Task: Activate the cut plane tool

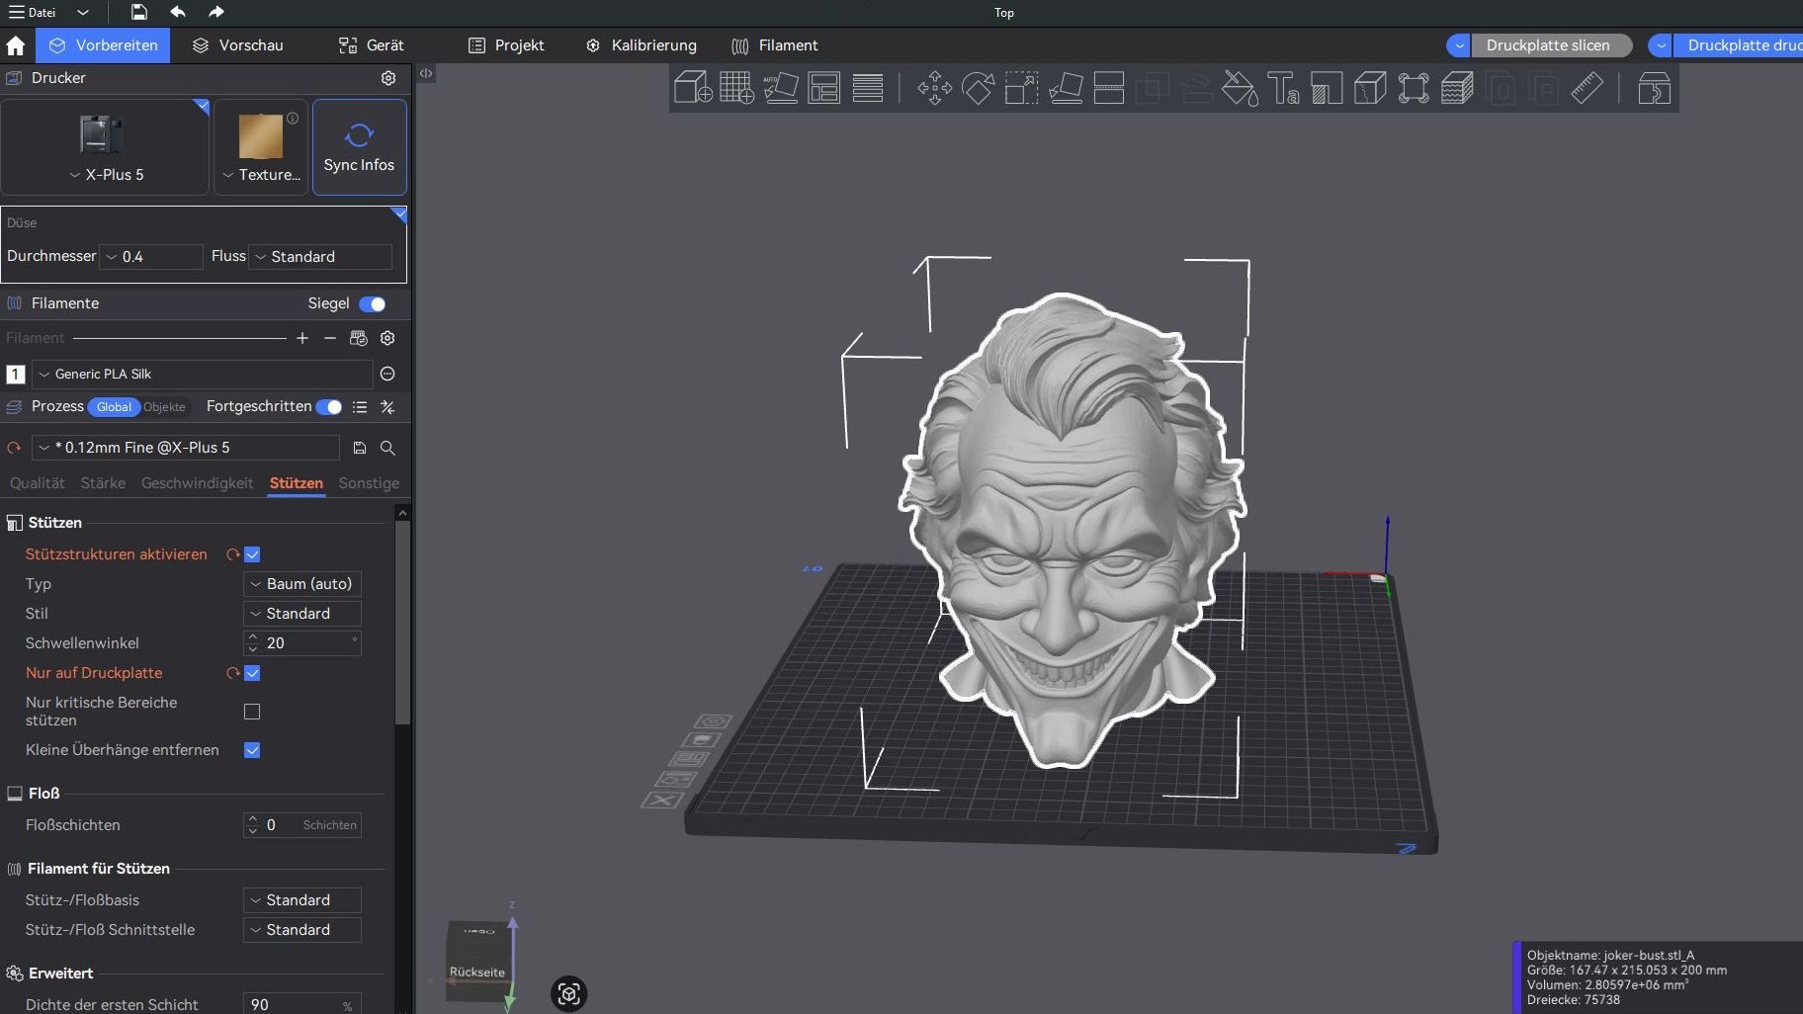Action: 1109,88
